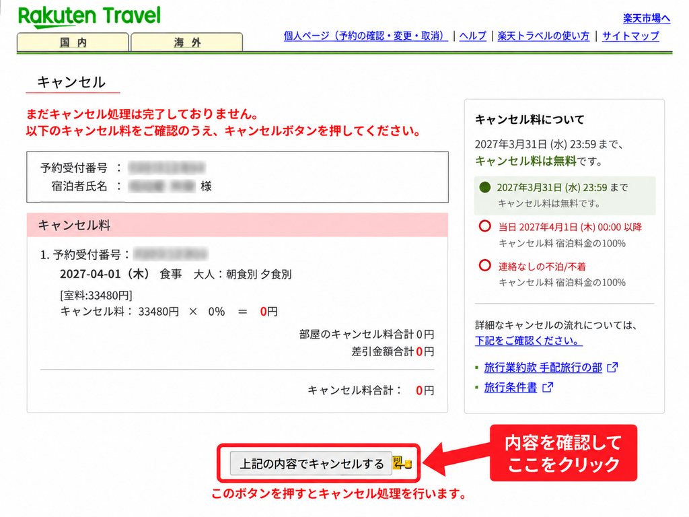Click the まだキャンセル処理は完了しておりません warning
Image resolution: width=689 pixels, height=517 pixels.
click(143, 114)
